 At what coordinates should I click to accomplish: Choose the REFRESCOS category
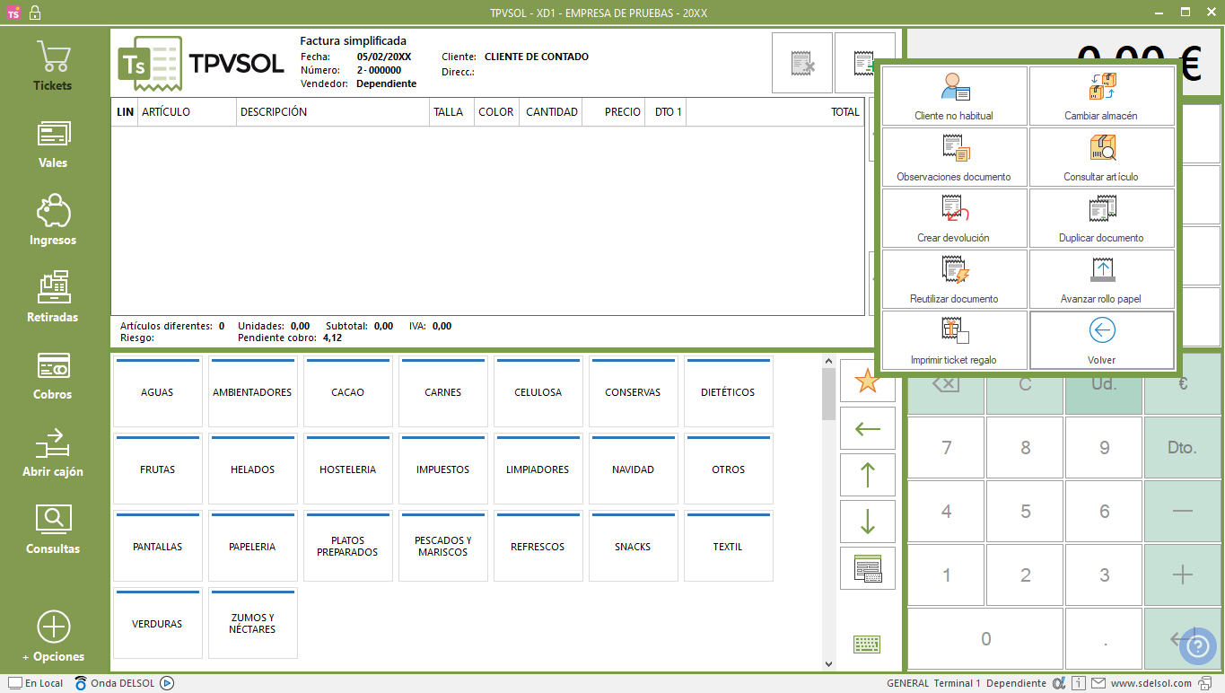[538, 547]
